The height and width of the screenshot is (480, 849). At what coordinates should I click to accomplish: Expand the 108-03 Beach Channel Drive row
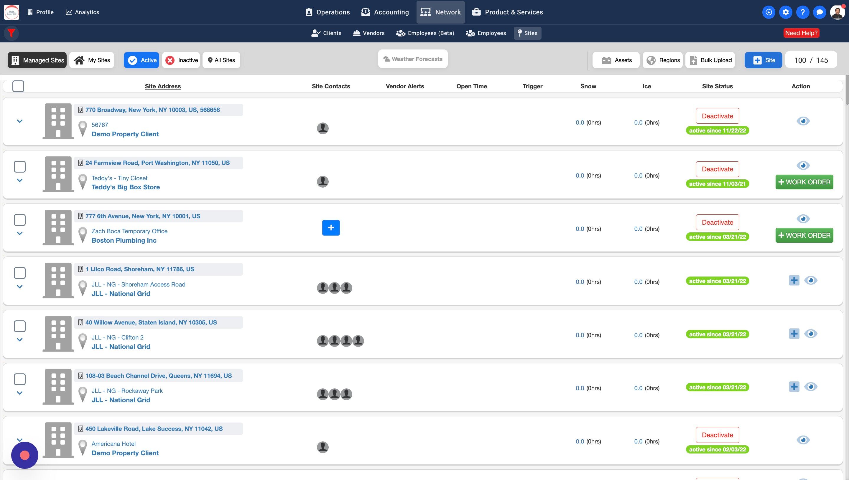pyautogui.click(x=20, y=393)
